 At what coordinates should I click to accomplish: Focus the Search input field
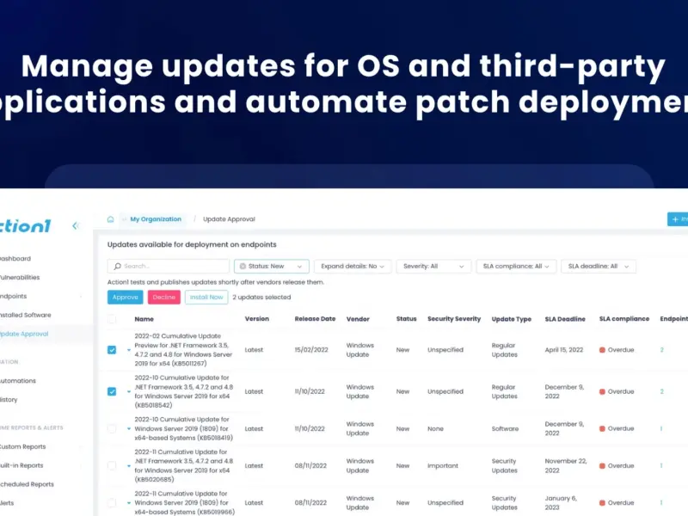(169, 266)
